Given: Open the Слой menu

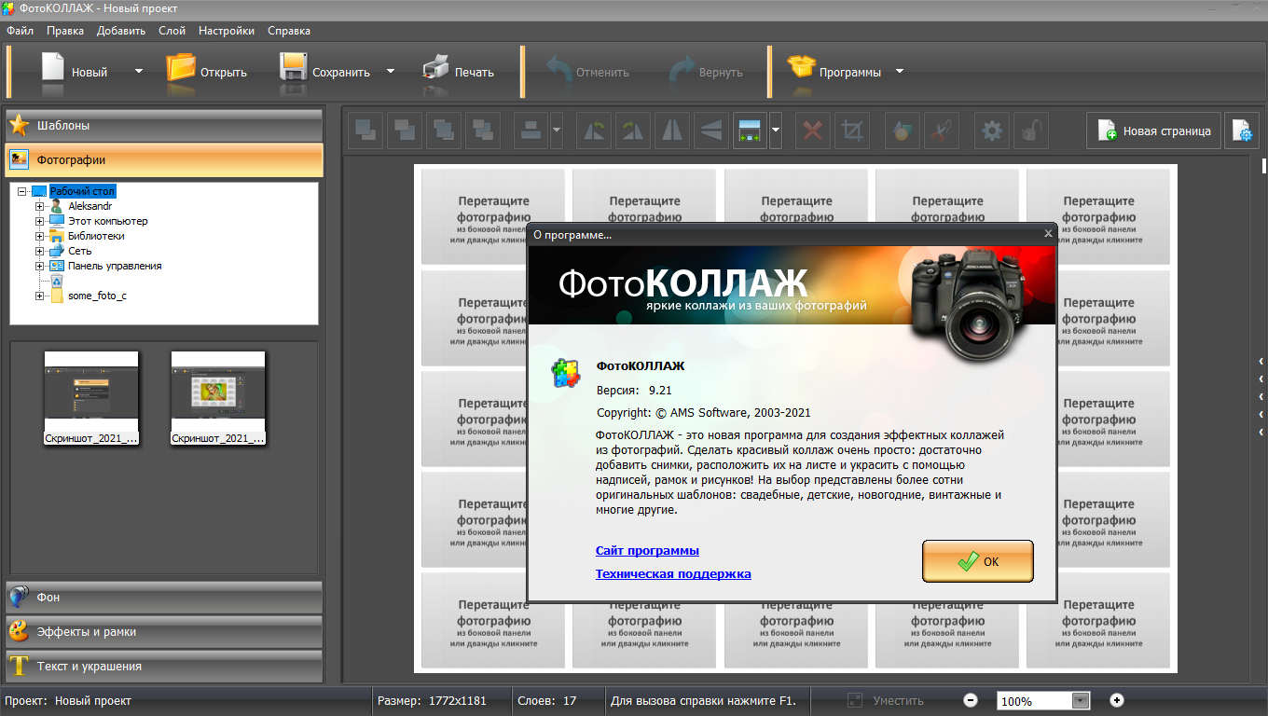Looking at the screenshot, I should (172, 31).
